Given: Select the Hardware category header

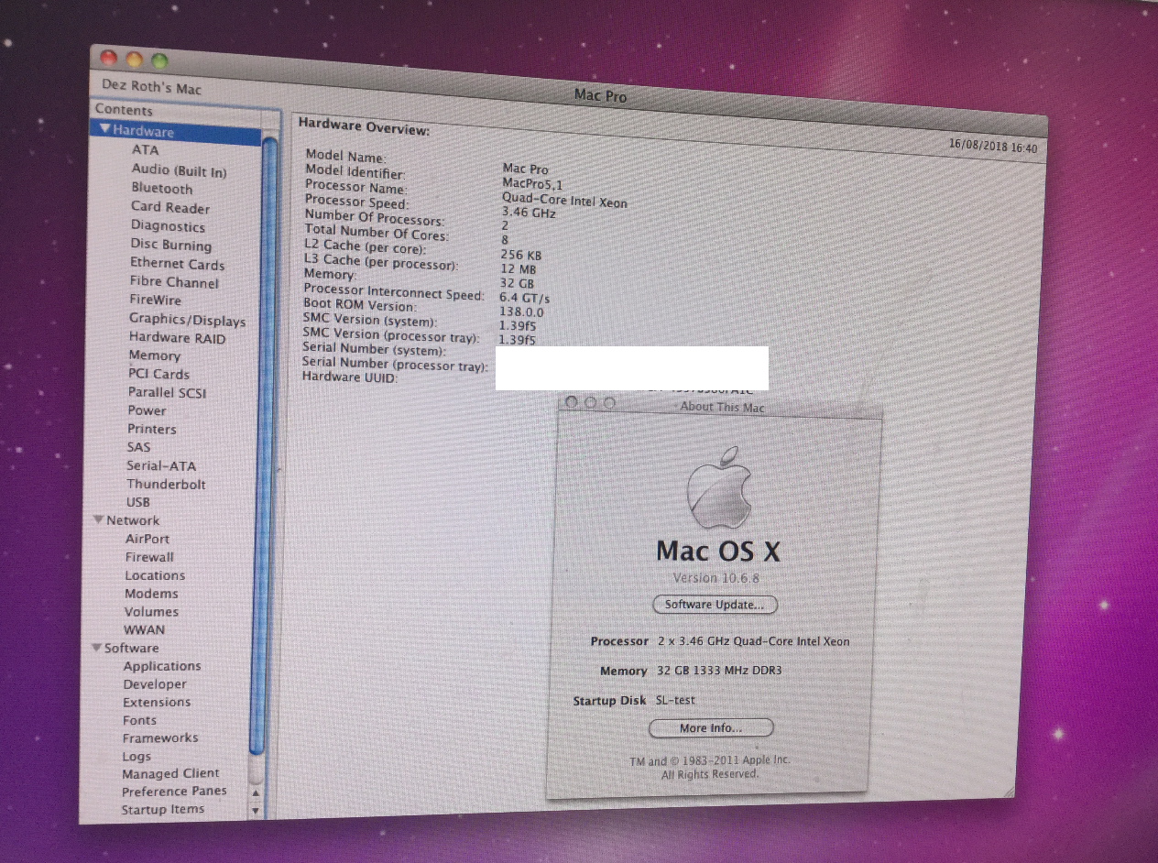Looking at the screenshot, I should [143, 131].
